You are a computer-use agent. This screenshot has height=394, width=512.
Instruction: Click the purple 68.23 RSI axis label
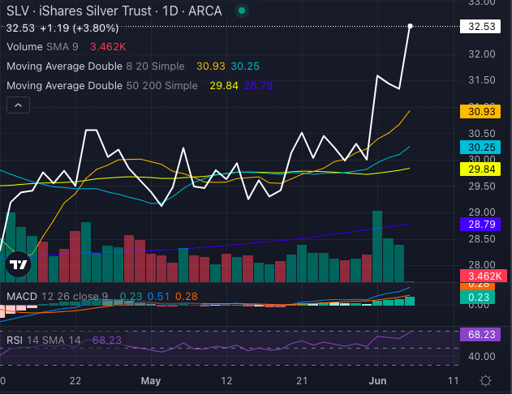click(x=480, y=334)
